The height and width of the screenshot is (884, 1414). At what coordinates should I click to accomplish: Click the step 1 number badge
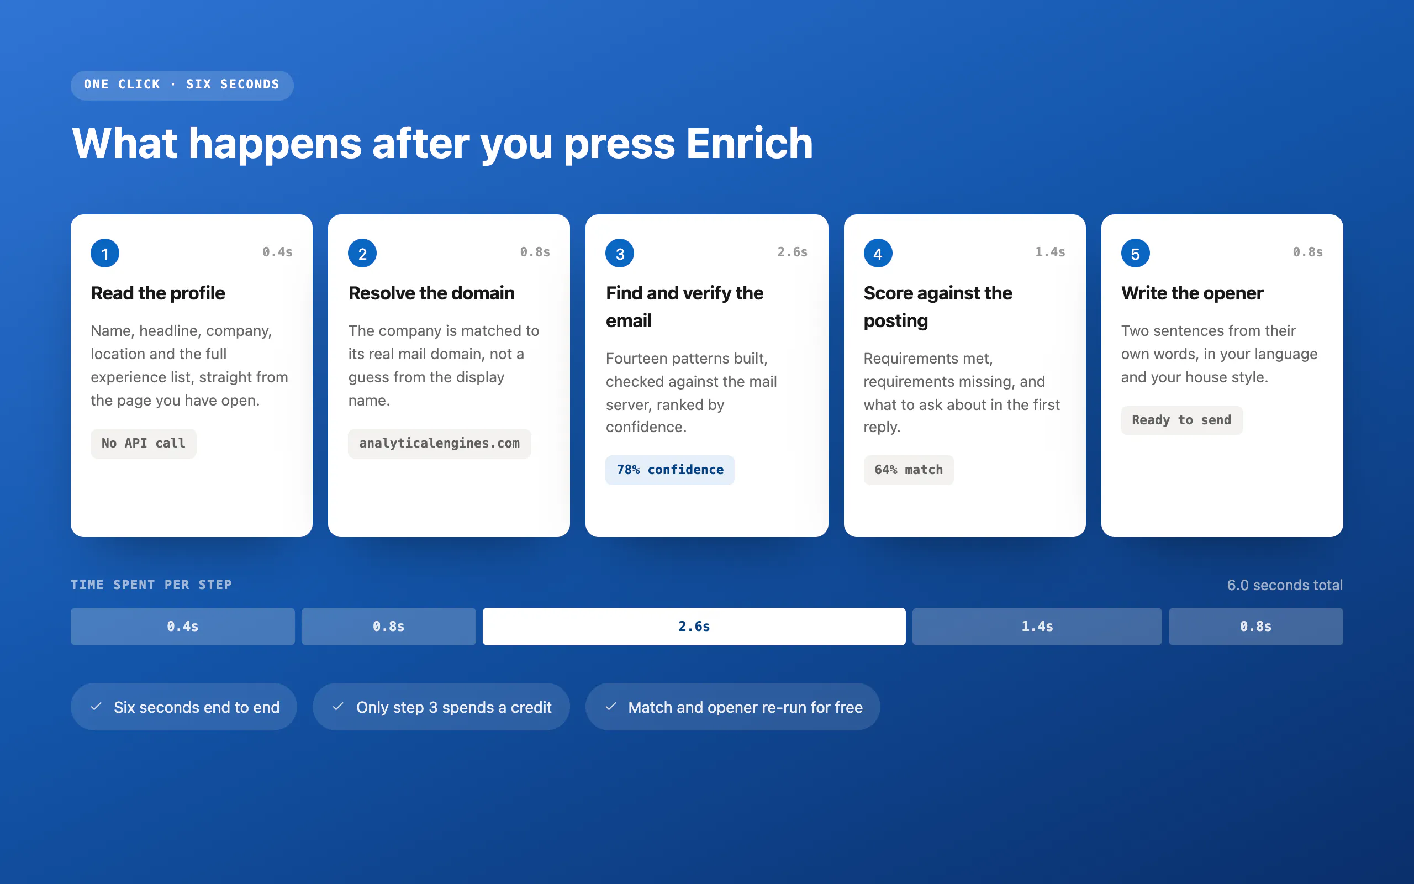(105, 253)
